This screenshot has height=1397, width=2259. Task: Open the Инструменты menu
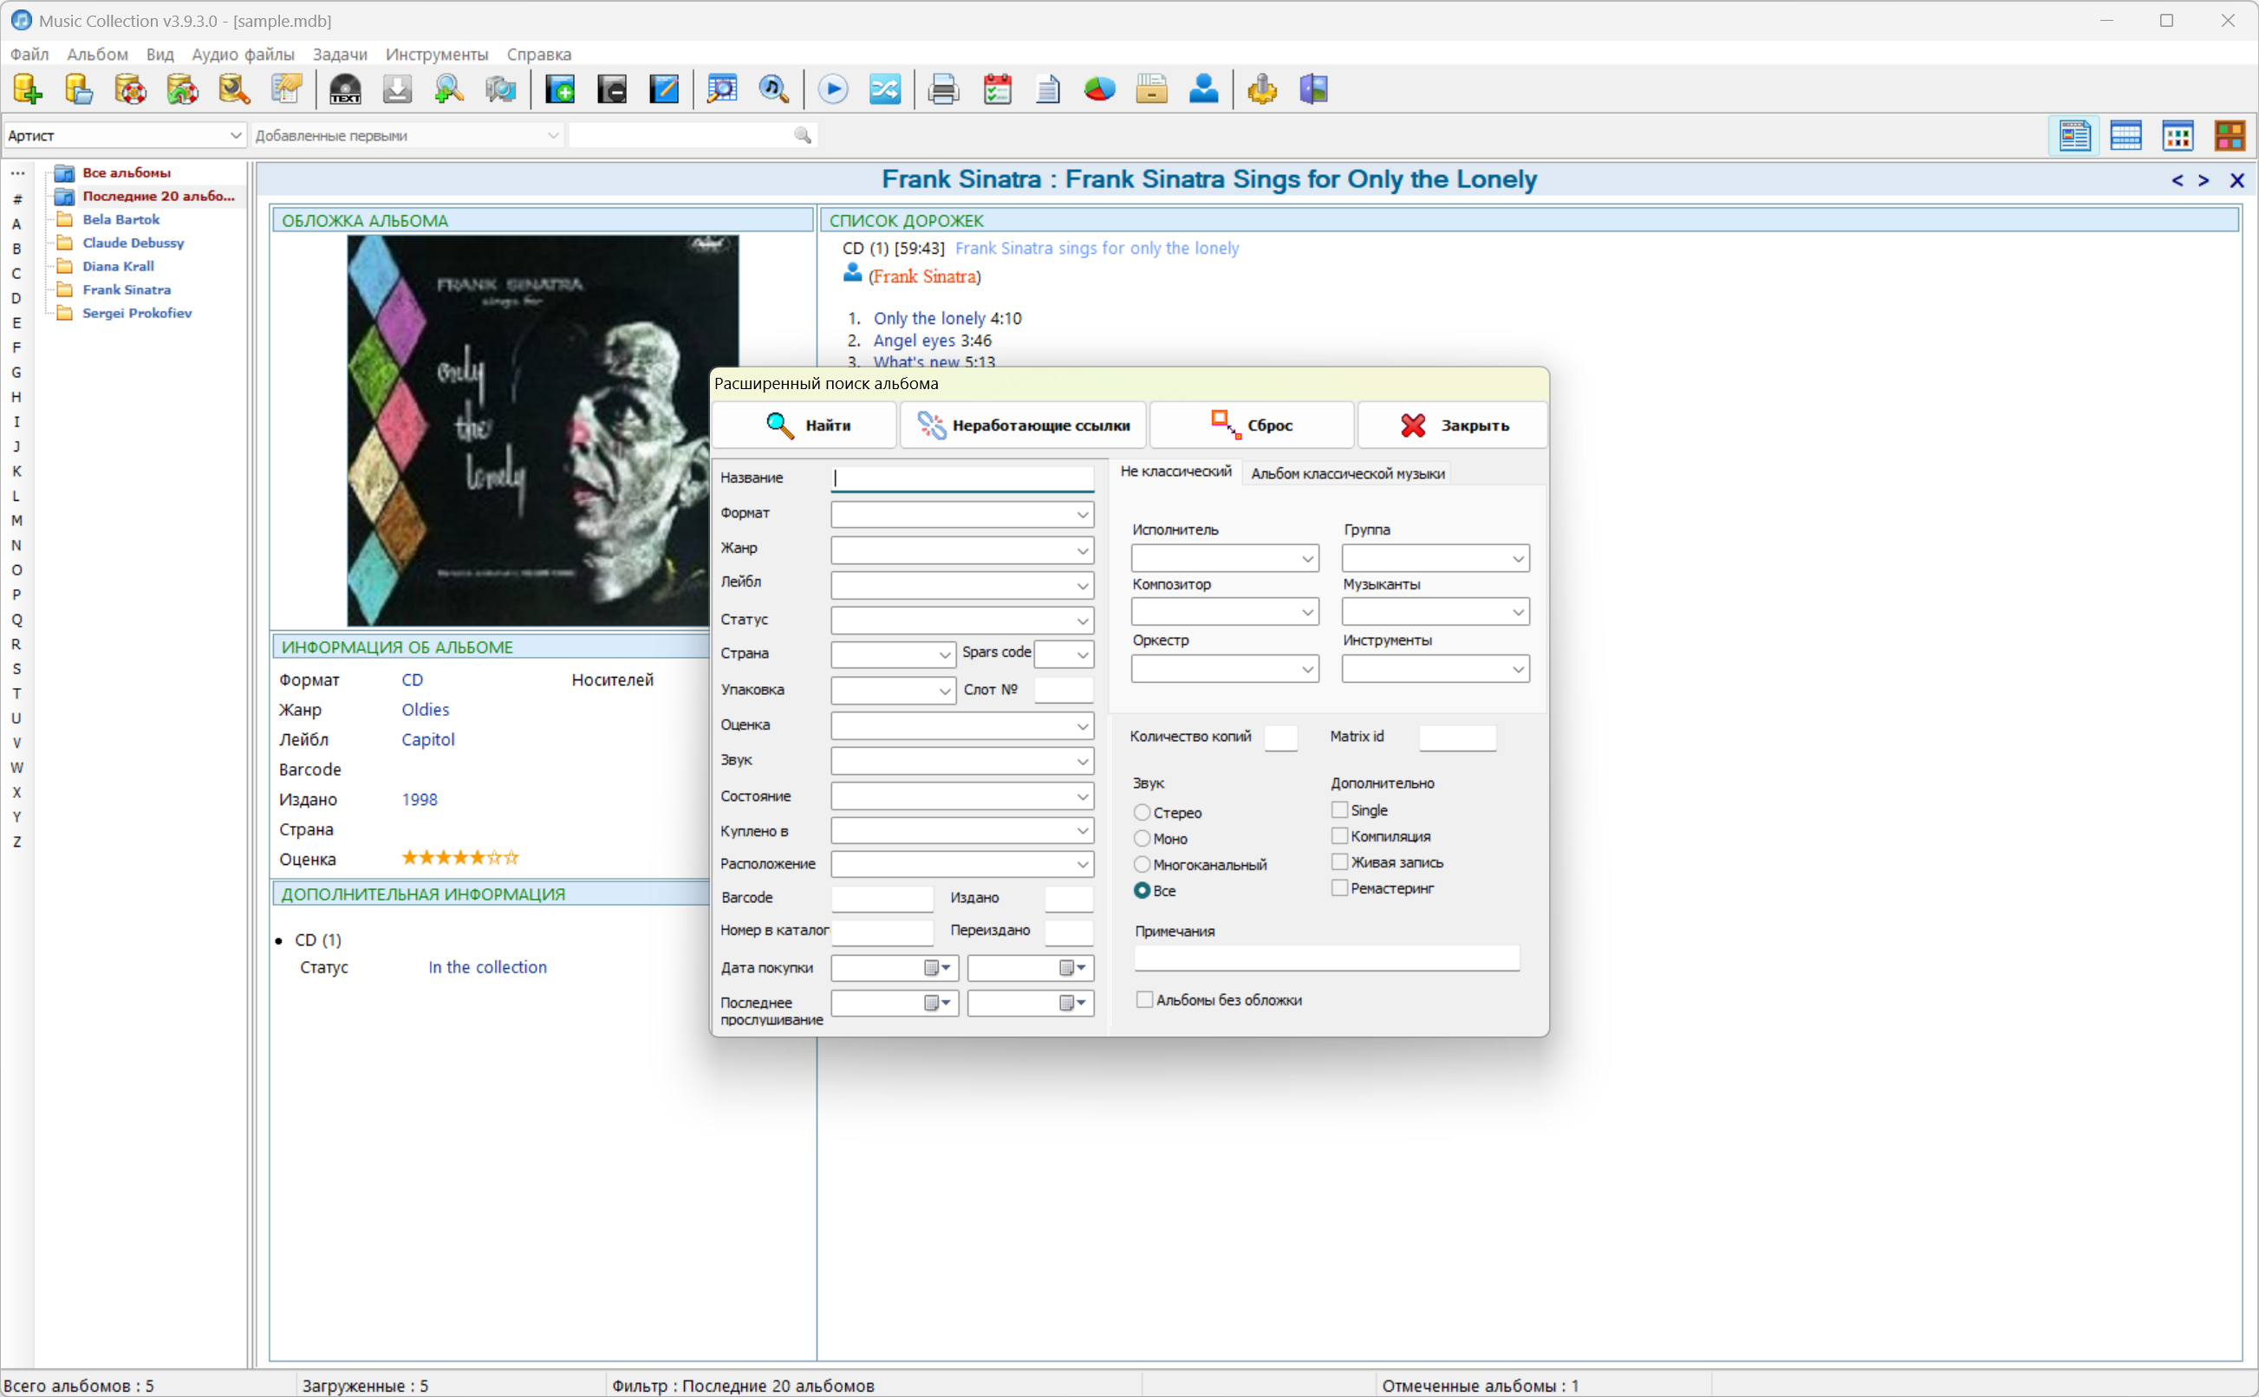coord(436,55)
